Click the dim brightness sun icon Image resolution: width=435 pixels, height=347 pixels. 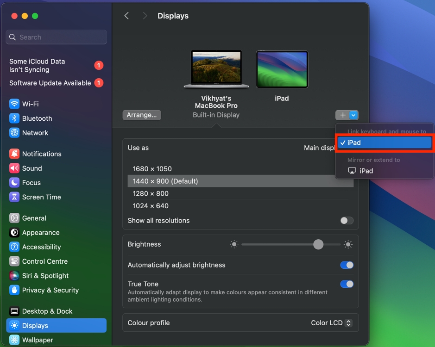tap(234, 244)
